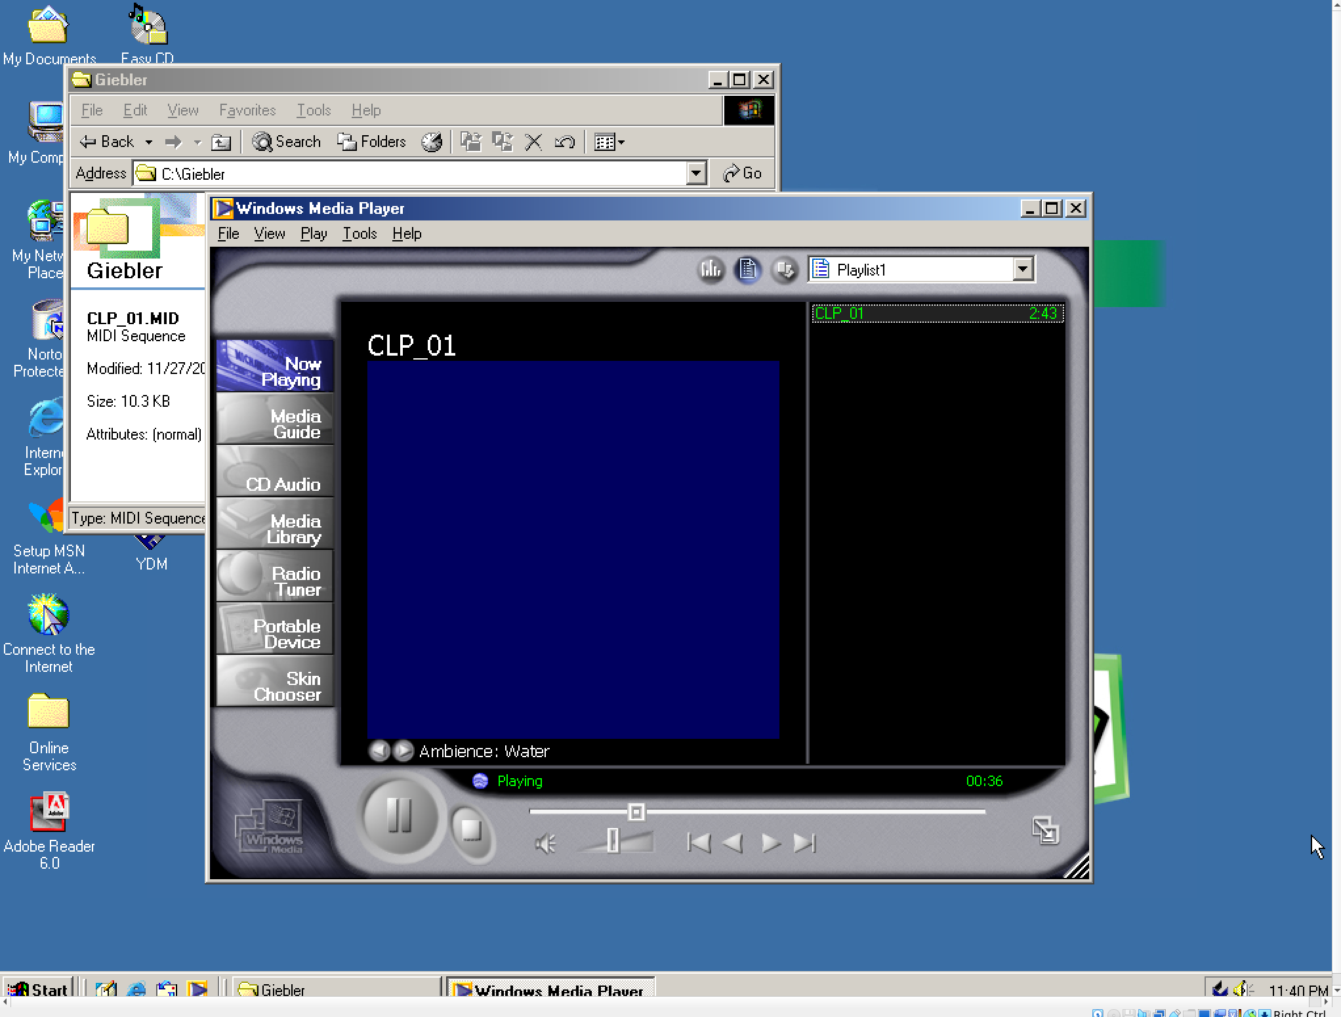Toggle the playlist pane visibility
Image resolution: width=1341 pixels, height=1017 pixels.
coord(748,269)
